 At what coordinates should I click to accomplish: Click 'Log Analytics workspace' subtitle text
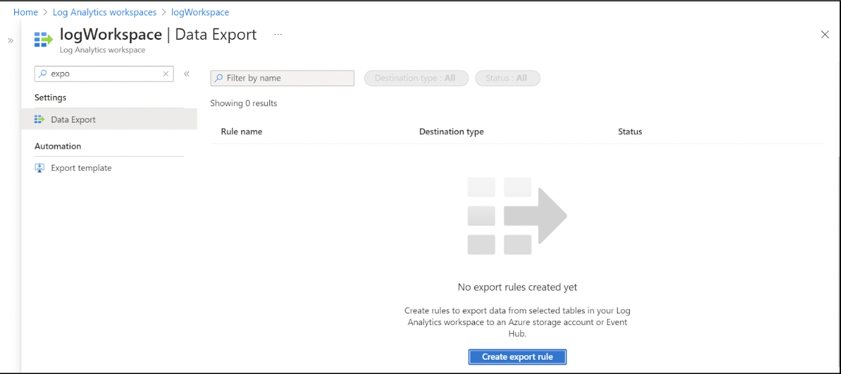[x=102, y=50]
